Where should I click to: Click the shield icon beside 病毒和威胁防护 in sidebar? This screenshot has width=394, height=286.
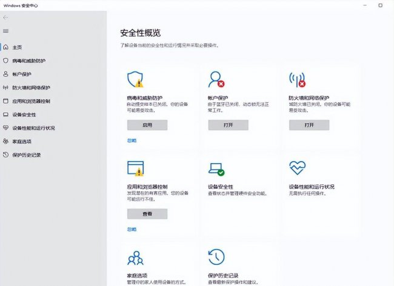[5, 60]
